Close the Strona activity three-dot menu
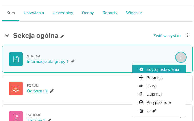 point(181,57)
